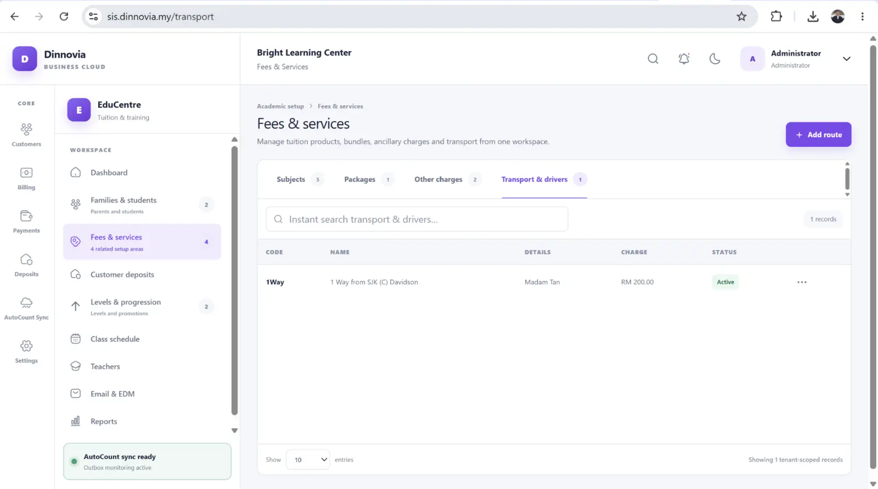Switch to the Subjects tab

point(299,179)
